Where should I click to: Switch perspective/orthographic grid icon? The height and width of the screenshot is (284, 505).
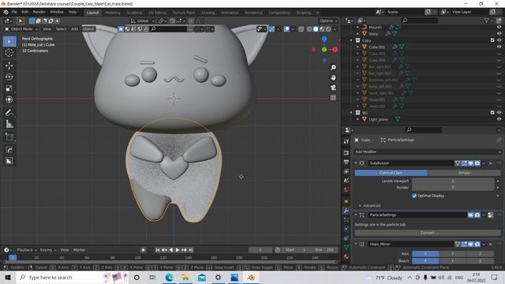(x=333, y=98)
